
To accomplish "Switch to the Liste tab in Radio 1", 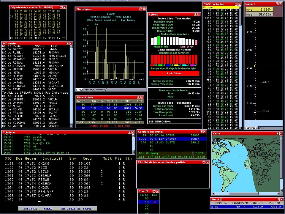I will click(260, 128).
